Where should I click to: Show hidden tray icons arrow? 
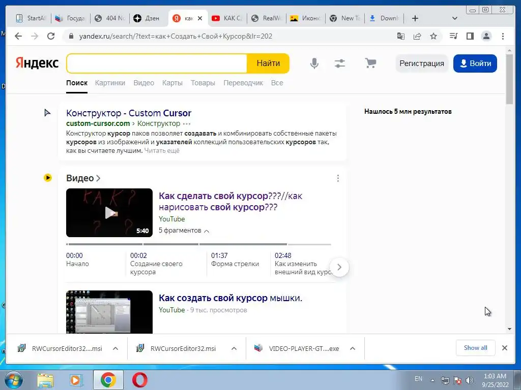pos(432,380)
